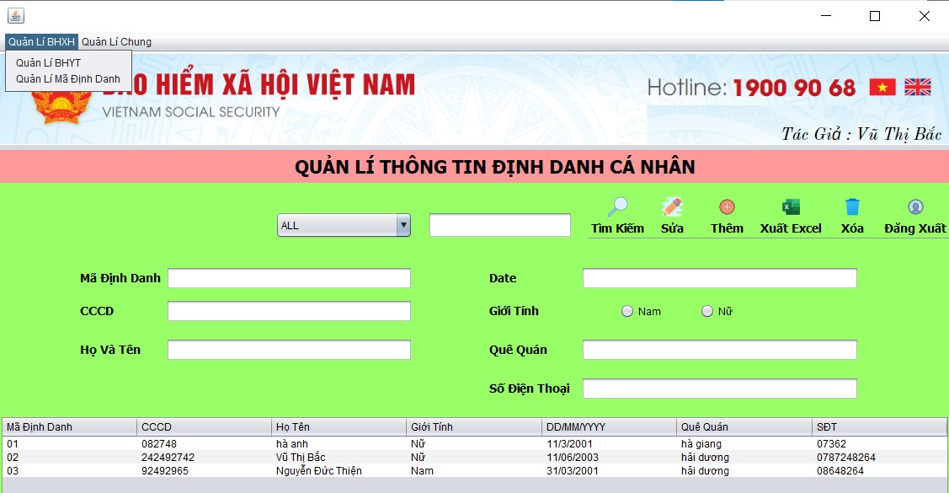Click the Xóa button label
This screenshot has width=949, height=493.
852,228
